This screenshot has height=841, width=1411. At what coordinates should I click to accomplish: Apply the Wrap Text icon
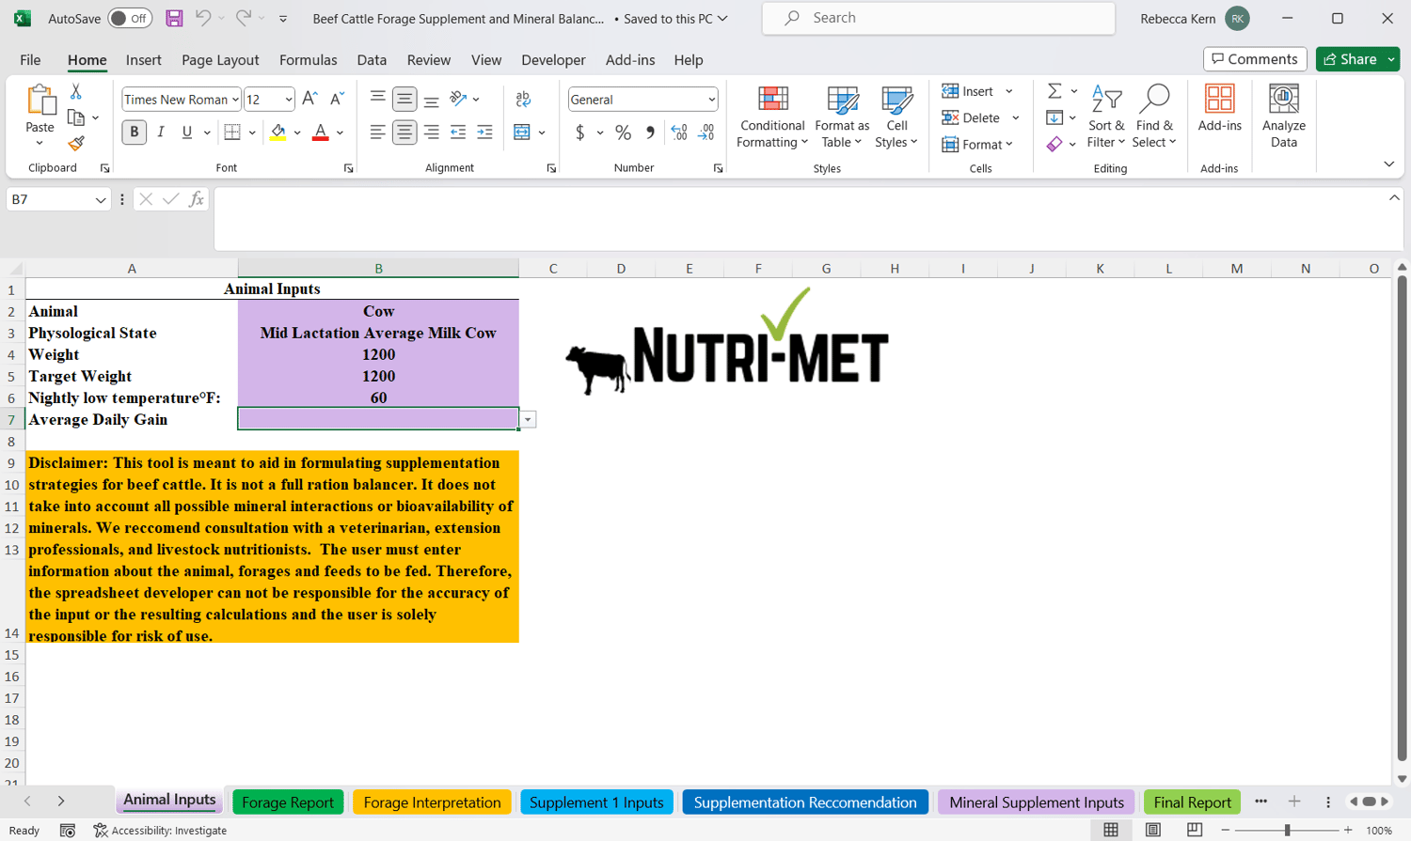point(523,99)
